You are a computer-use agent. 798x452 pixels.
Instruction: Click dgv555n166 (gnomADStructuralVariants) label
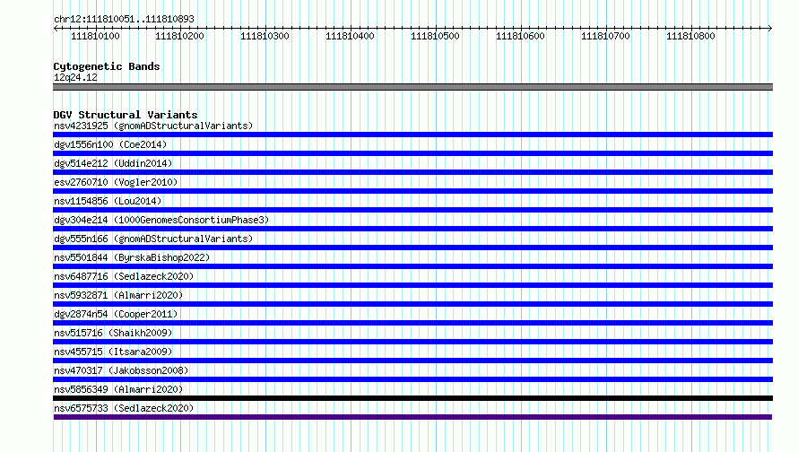(153, 239)
